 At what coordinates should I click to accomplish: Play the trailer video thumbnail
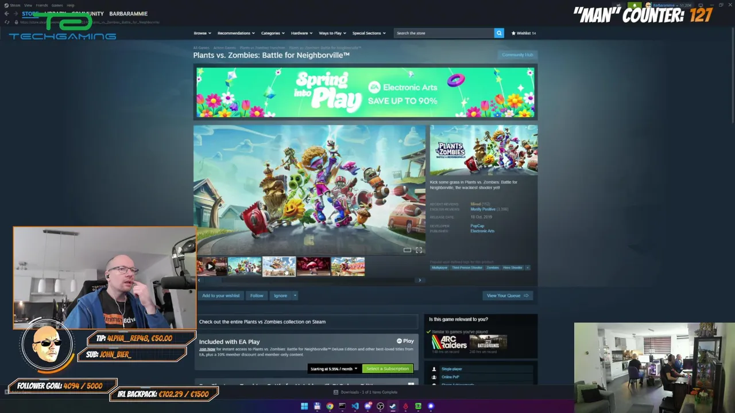(211, 266)
